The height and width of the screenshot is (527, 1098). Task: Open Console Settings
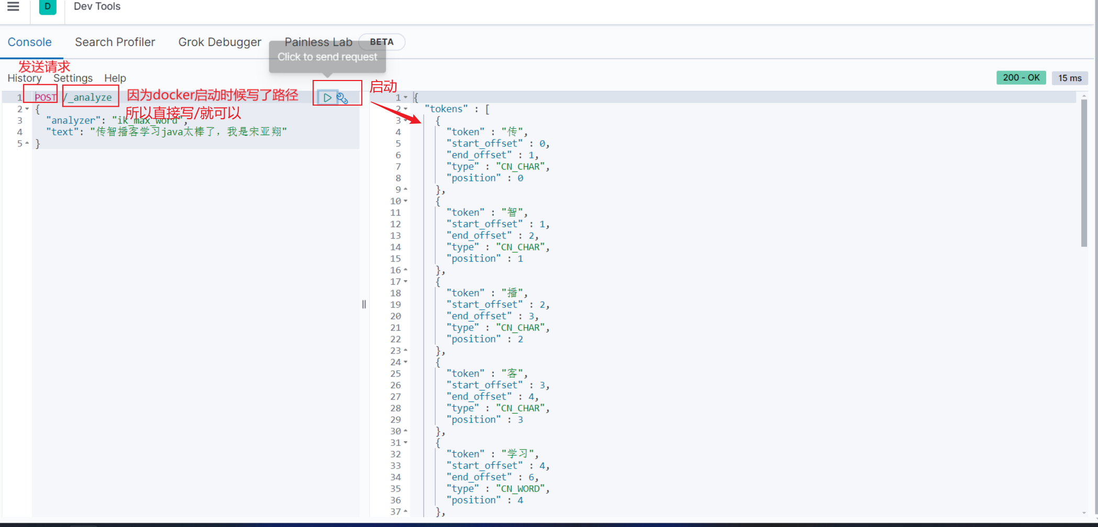pos(73,78)
